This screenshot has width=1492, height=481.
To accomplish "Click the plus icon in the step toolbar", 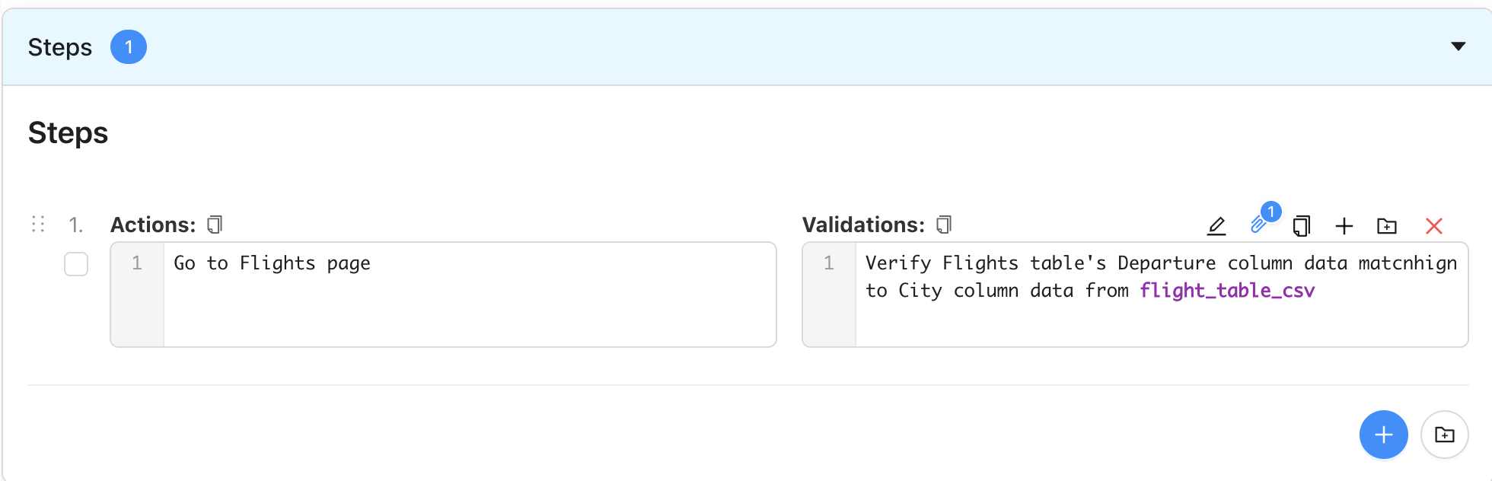I will tap(1344, 226).
